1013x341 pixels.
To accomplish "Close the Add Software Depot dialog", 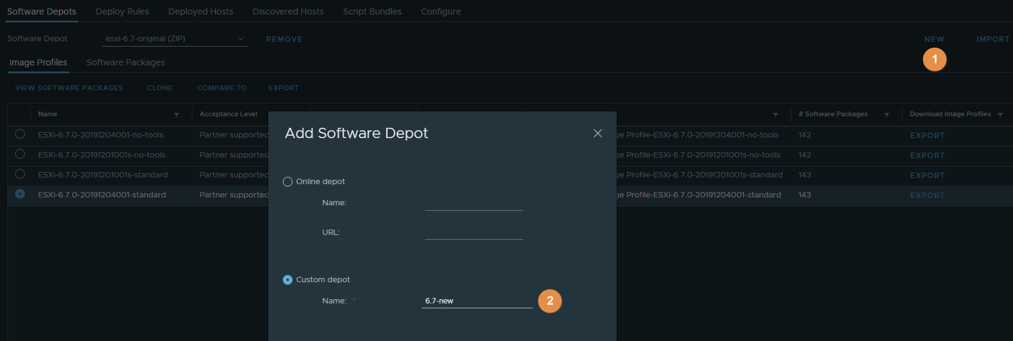I will click(597, 133).
